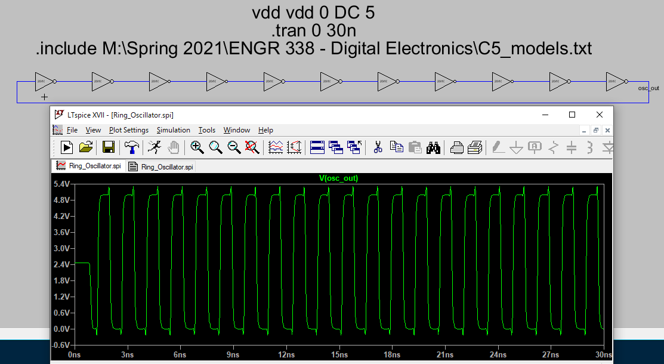Save the file with the floppy disk icon
Image resolution: width=664 pixels, height=364 pixels.
[x=109, y=147]
